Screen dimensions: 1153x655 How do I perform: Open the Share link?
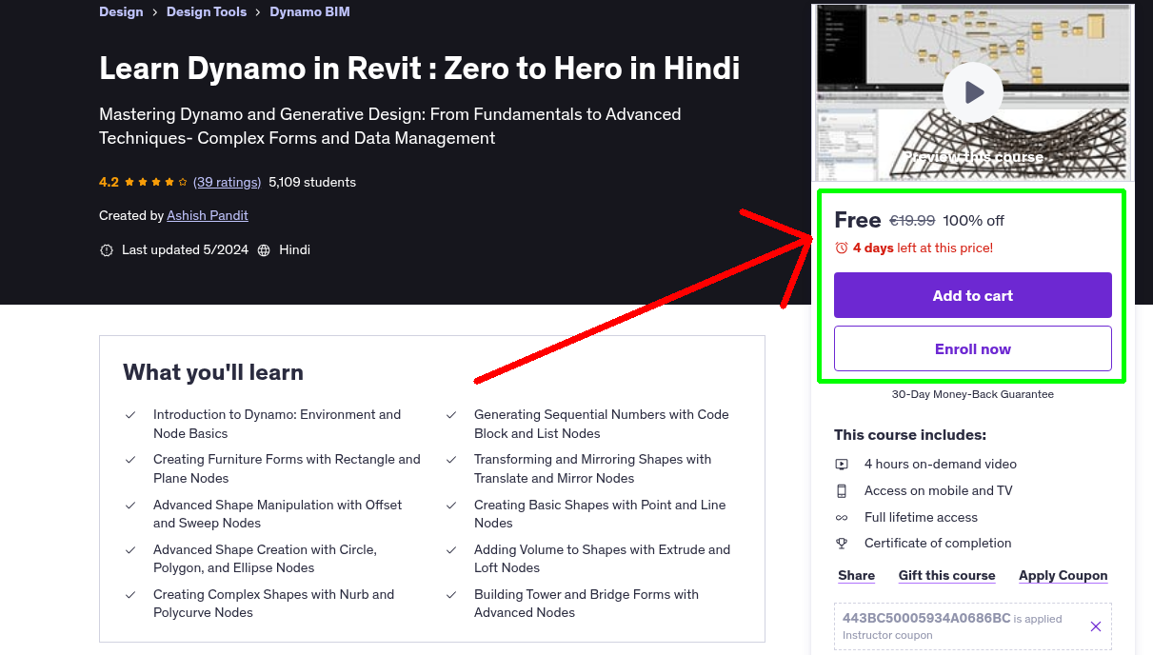click(857, 576)
